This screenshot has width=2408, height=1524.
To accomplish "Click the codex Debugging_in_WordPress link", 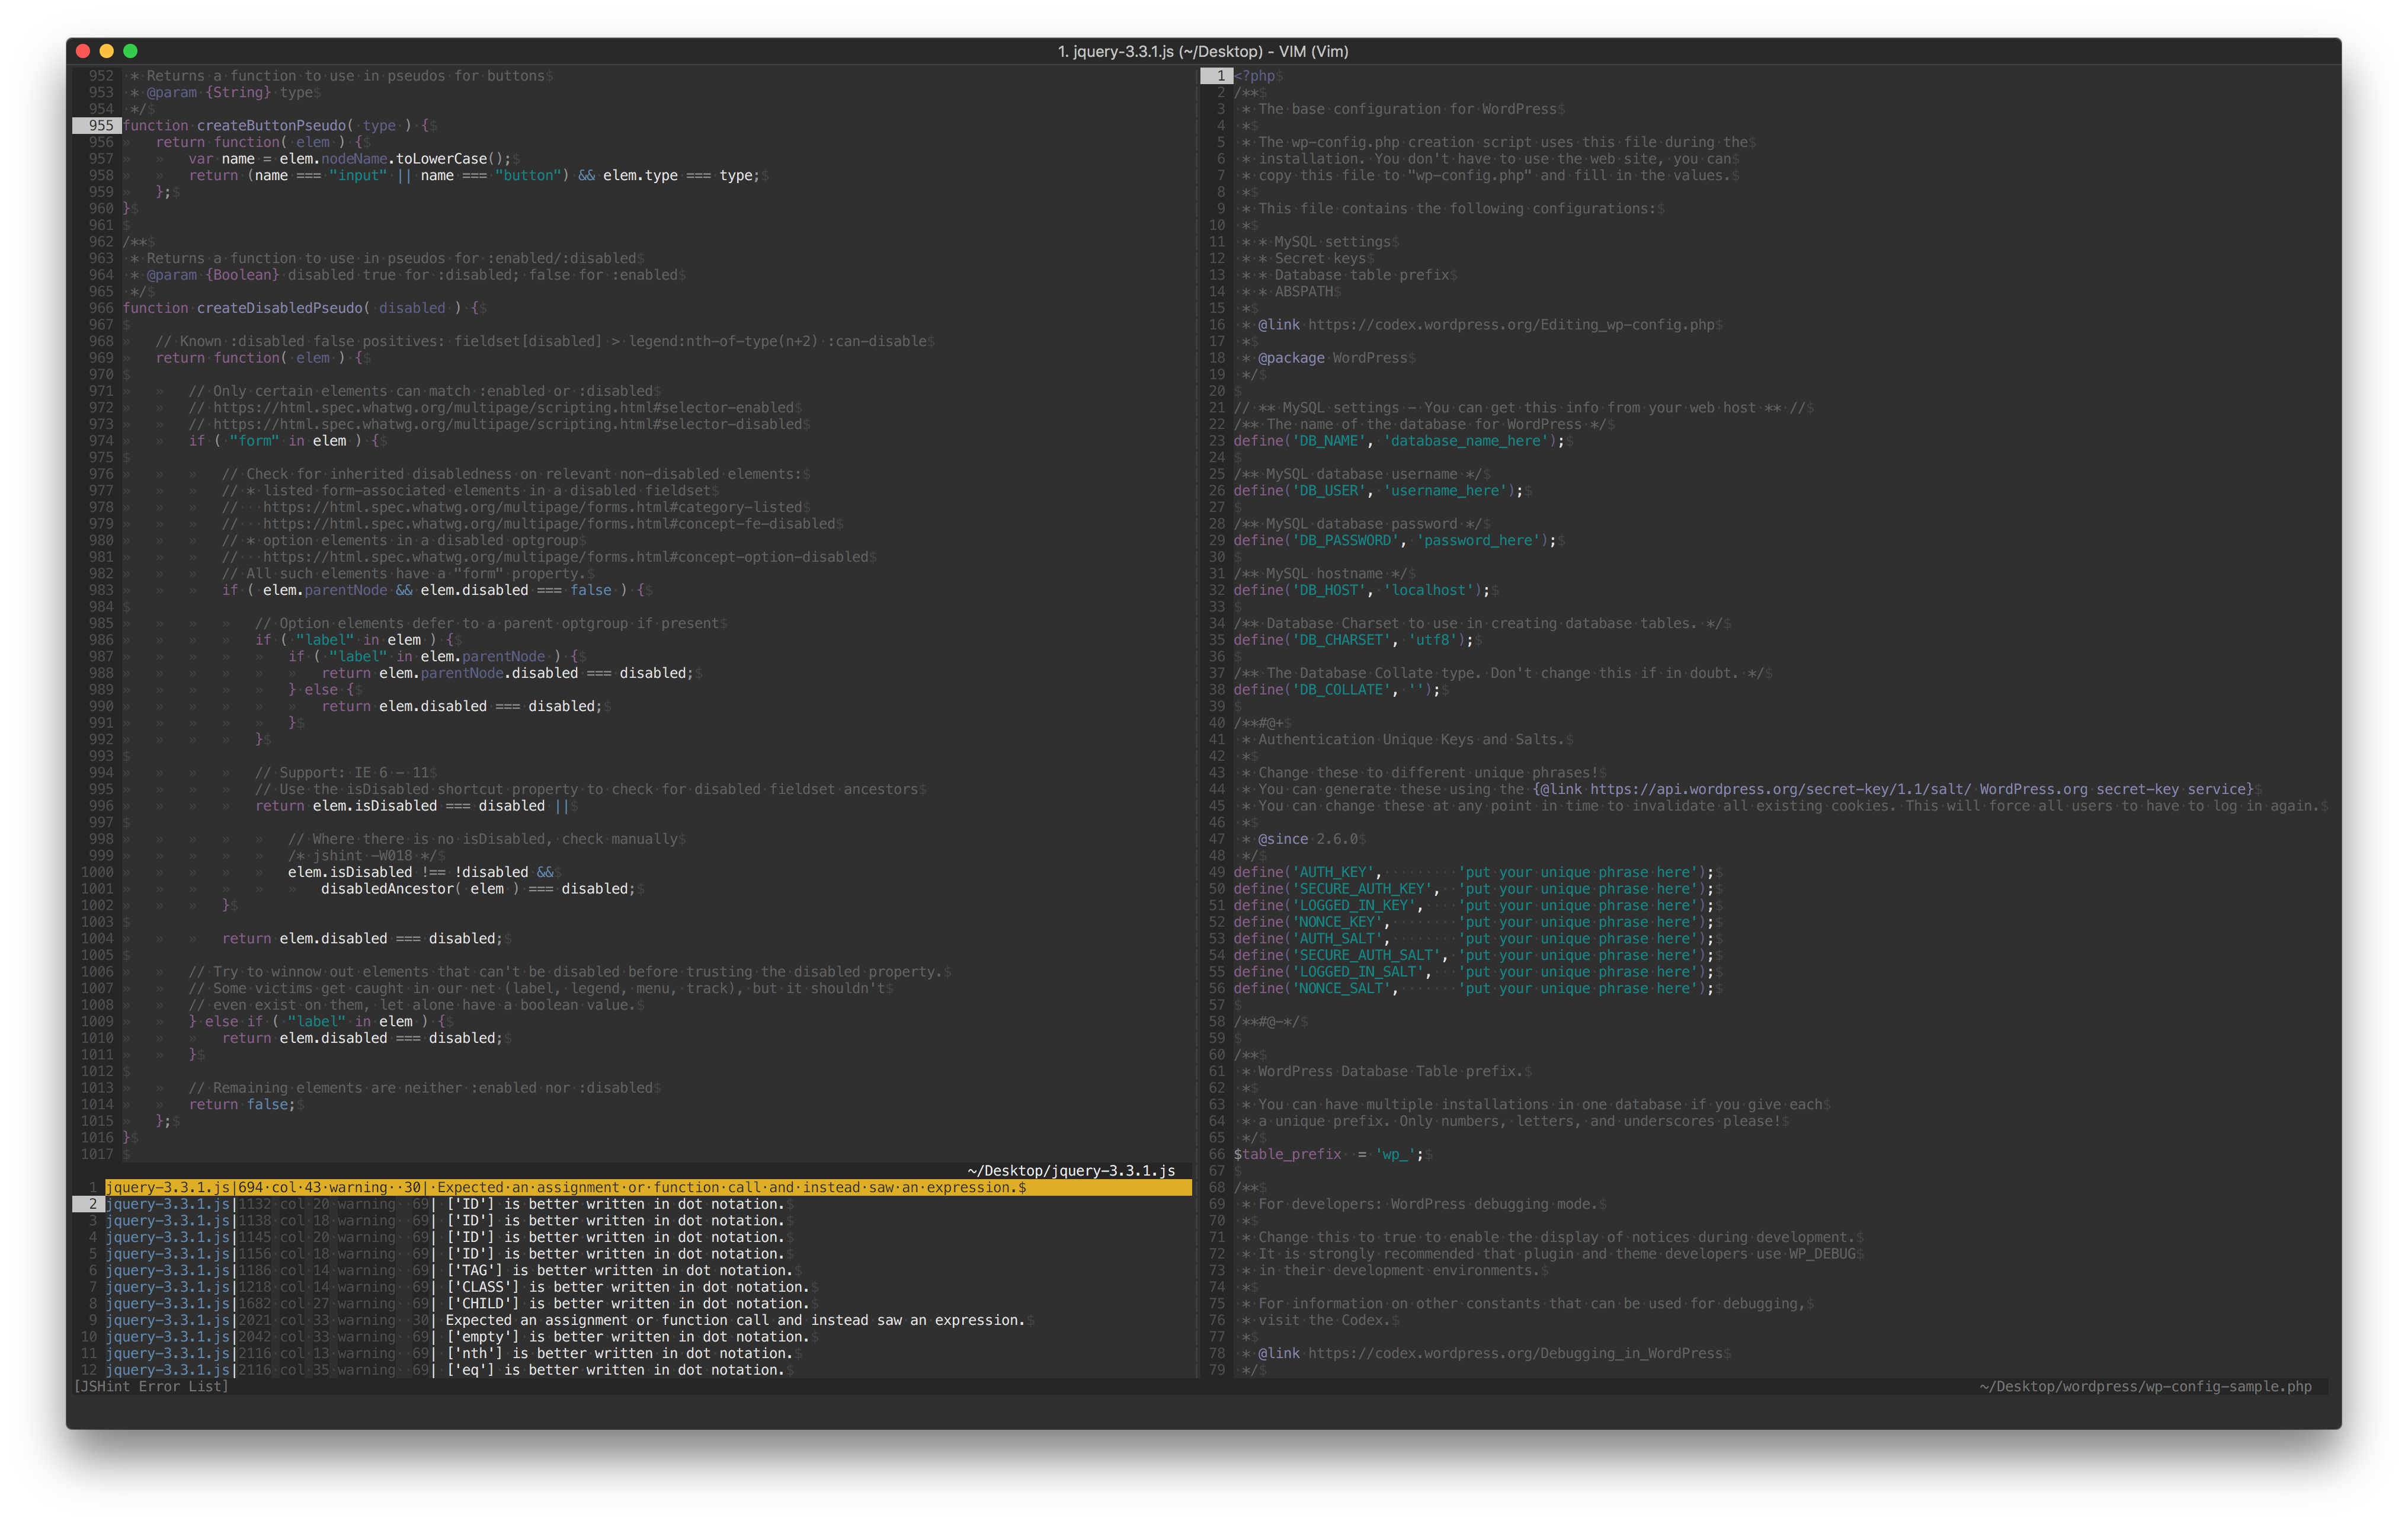I will (1515, 1353).
